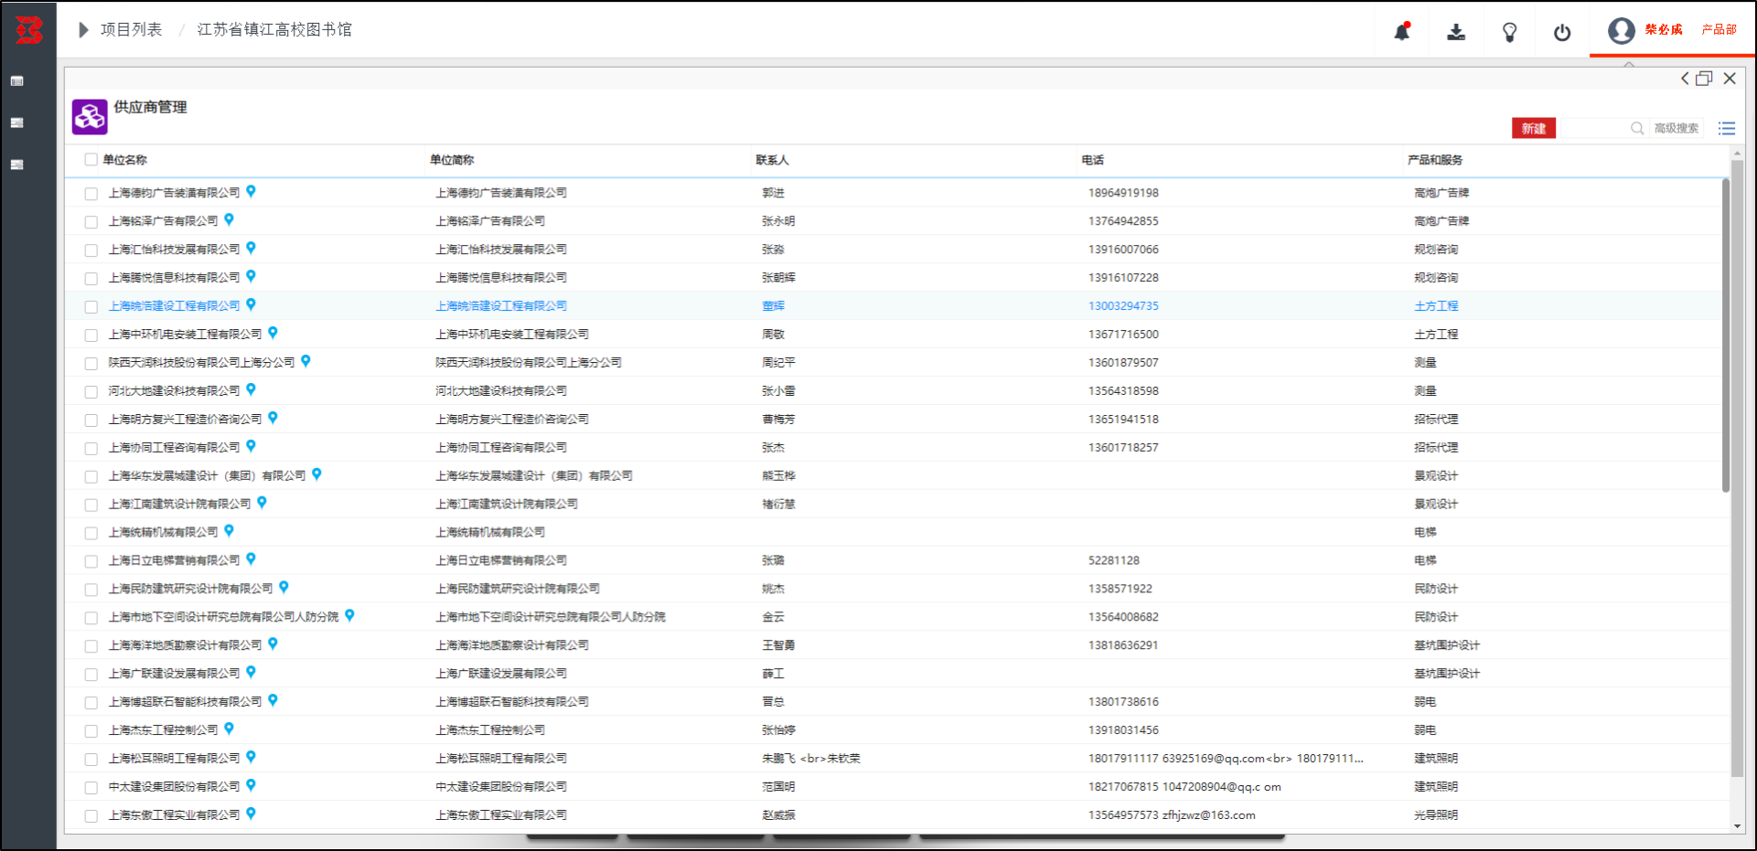Image resolution: width=1757 pixels, height=851 pixels.
Task: Click the vertical scrollbar down arrow
Action: click(x=1738, y=826)
